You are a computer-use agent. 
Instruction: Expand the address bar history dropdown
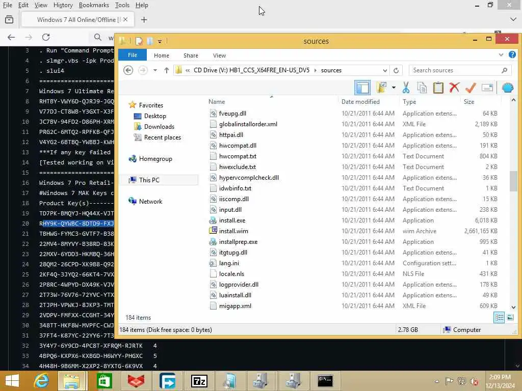(x=385, y=70)
